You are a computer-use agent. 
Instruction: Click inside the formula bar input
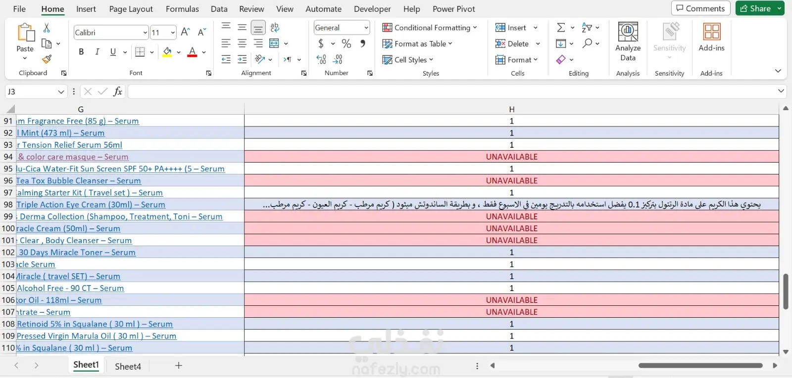coord(451,91)
